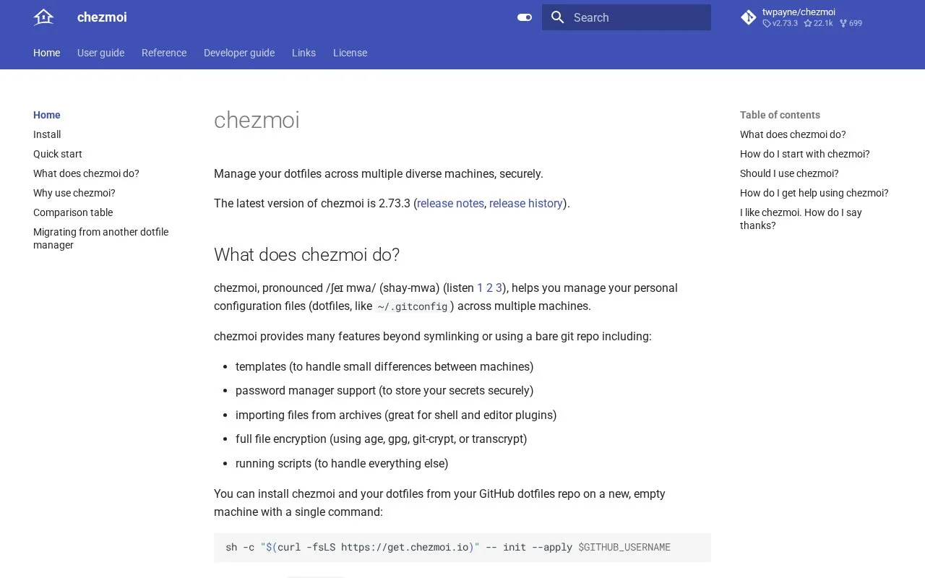Jump to 'How do I get help using chezmoi?'

pyautogui.click(x=814, y=193)
